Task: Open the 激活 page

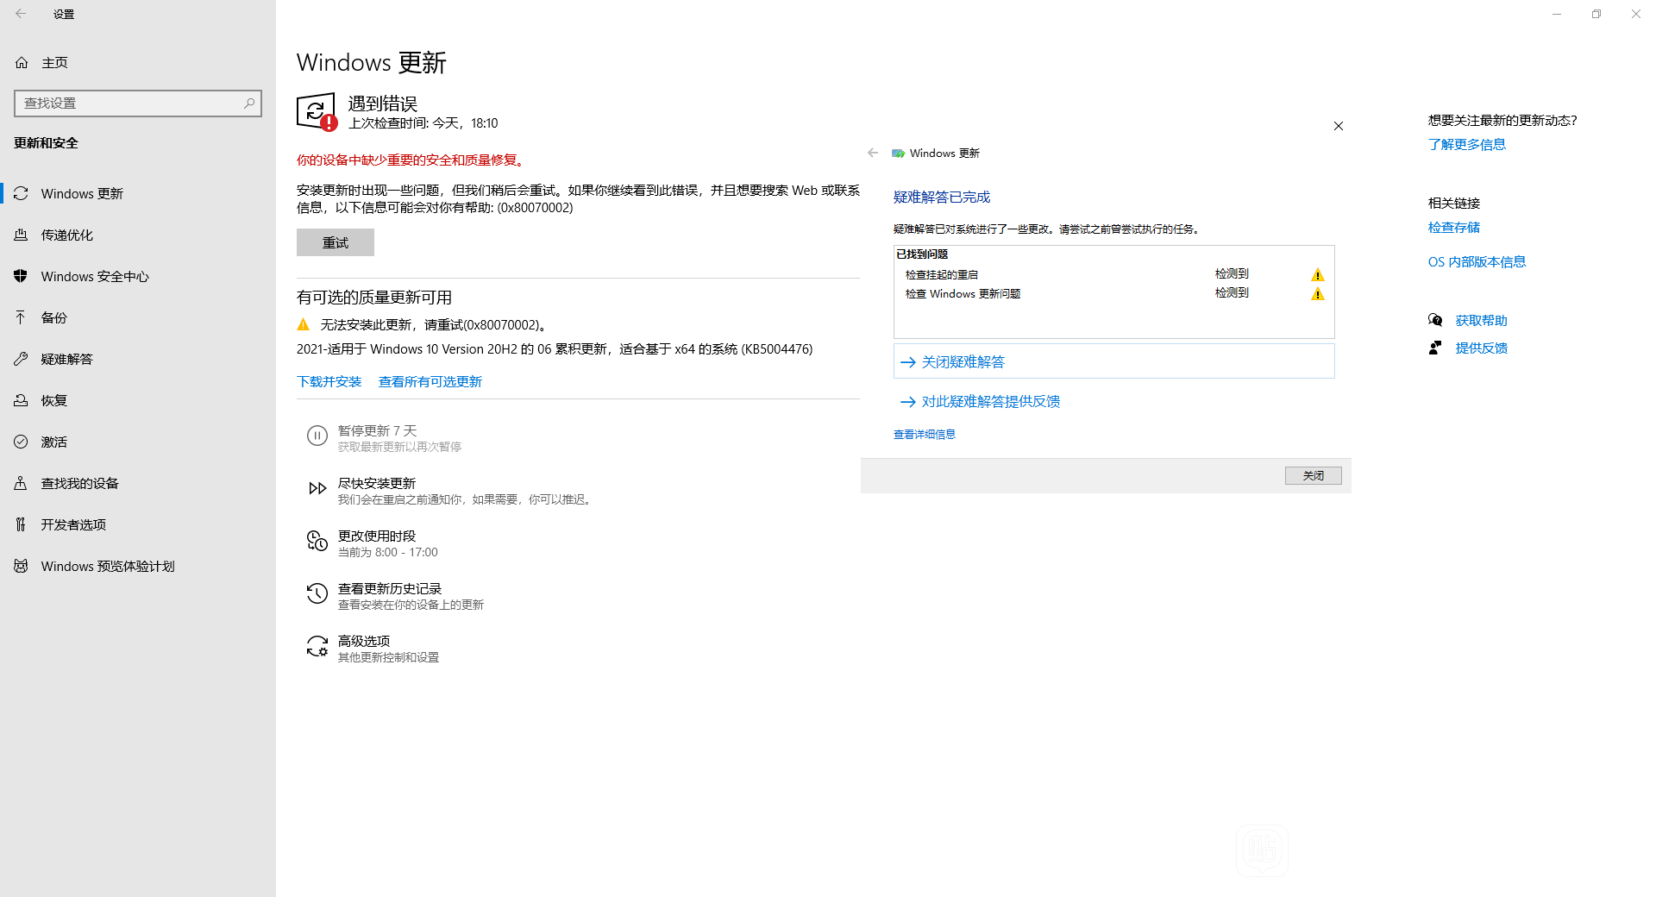Action: tap(53, 442)
